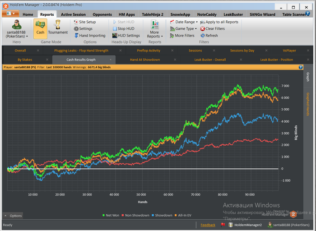Open More Filters
The width and height of the screenshot is (316, 231).
pyautogui.click(x=182, y=36)
